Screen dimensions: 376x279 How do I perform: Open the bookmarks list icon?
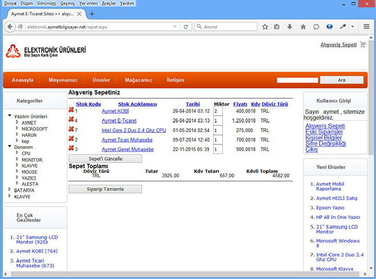[277, 27]
